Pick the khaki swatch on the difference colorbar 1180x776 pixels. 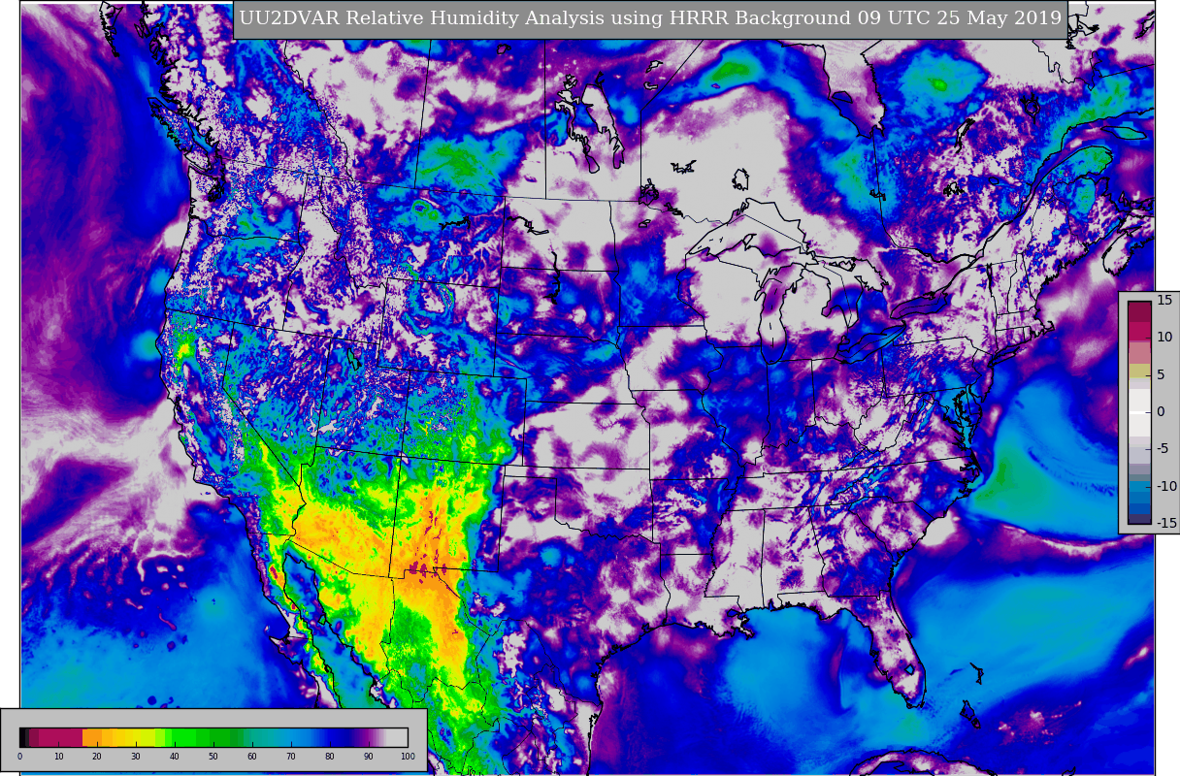click(x=1139, y=371)
